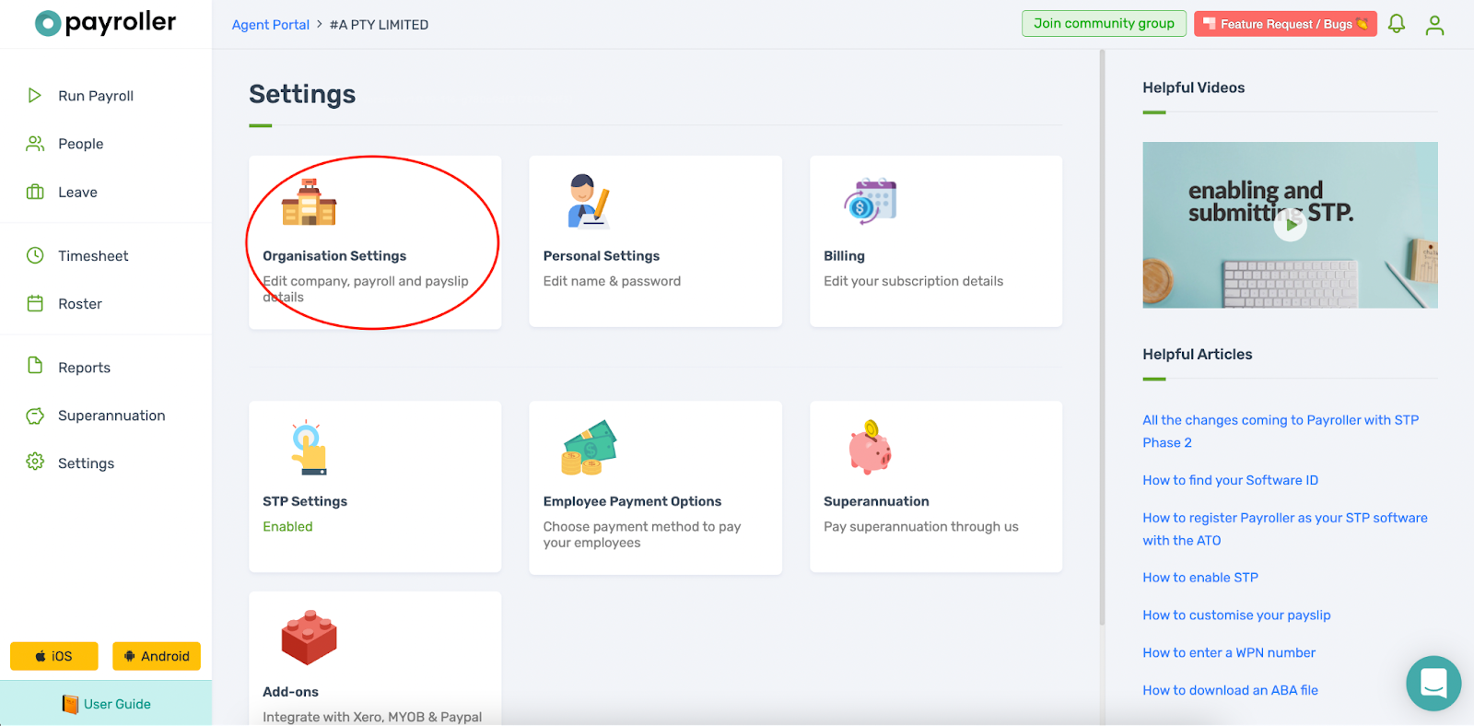Viewport: 1474px width, 726px height.
Task: Select Leave from the sidebar
Action: click(78, 192)
